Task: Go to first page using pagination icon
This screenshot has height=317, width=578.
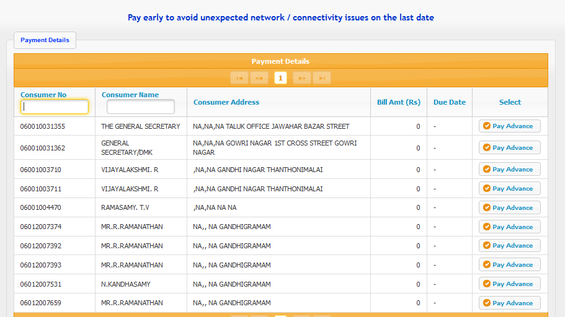Action: point(239,78)
